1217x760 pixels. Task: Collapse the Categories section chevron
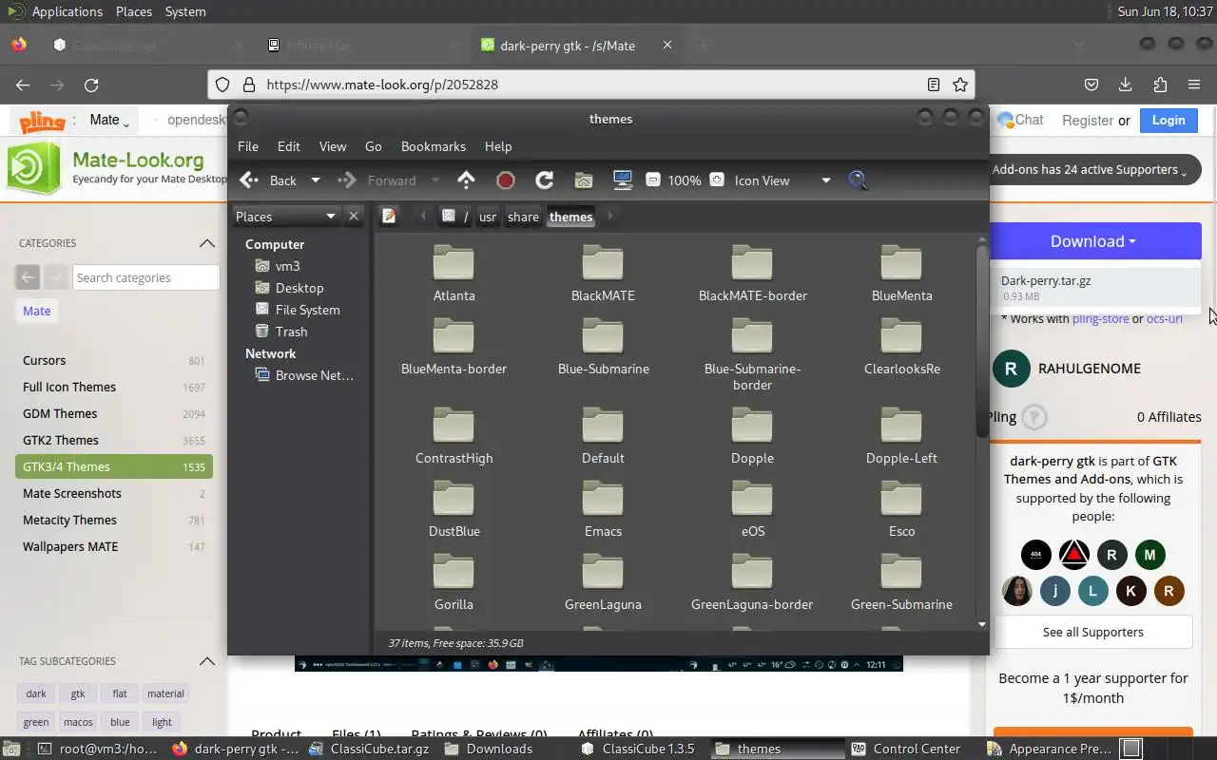tap(206, 243)
